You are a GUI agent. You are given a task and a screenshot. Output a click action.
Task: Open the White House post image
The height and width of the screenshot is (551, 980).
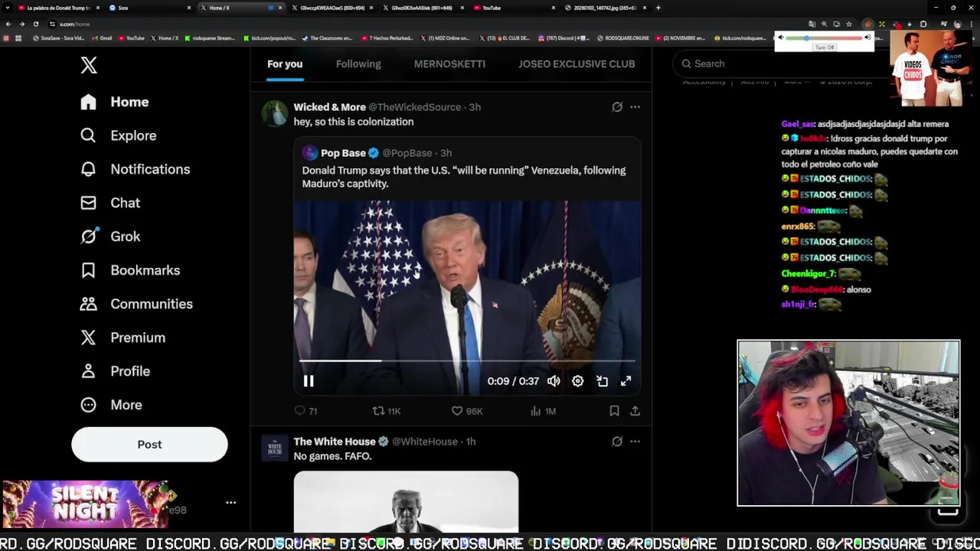(406, 501)
